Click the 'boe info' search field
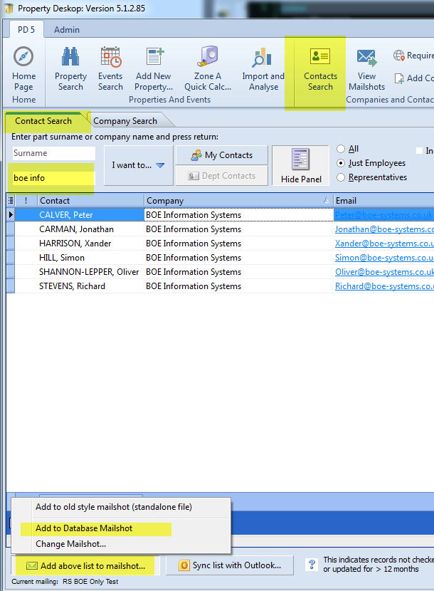The image size is (434, 591). pyautogui.click(x=53, y=177)
